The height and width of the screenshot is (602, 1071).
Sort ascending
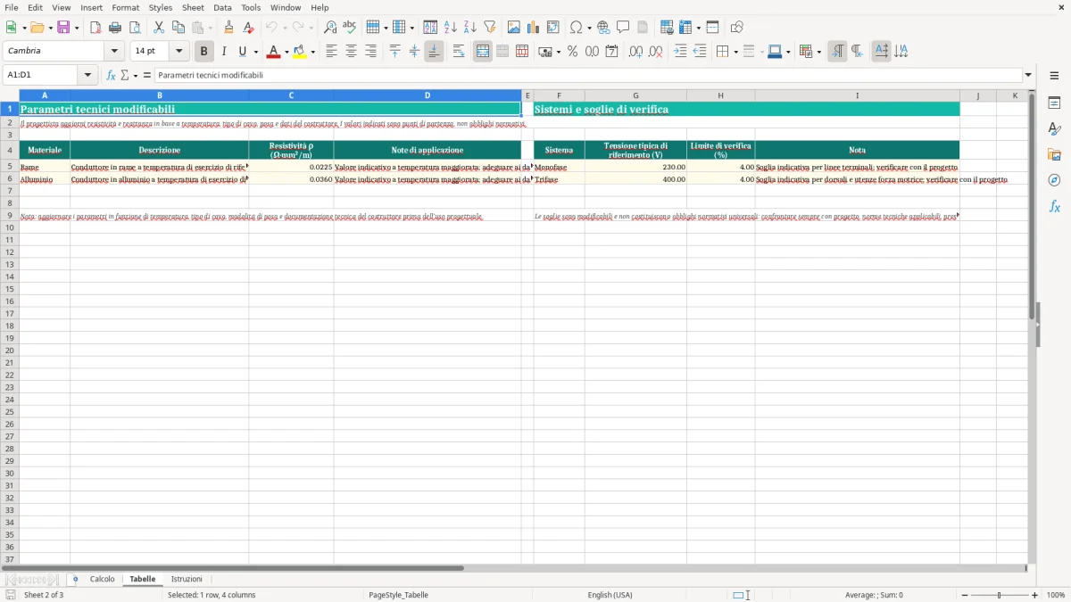coord(450,28)
